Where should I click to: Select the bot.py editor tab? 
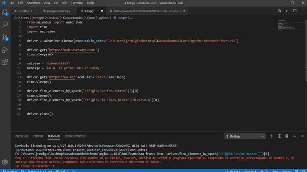click(89, 11)
